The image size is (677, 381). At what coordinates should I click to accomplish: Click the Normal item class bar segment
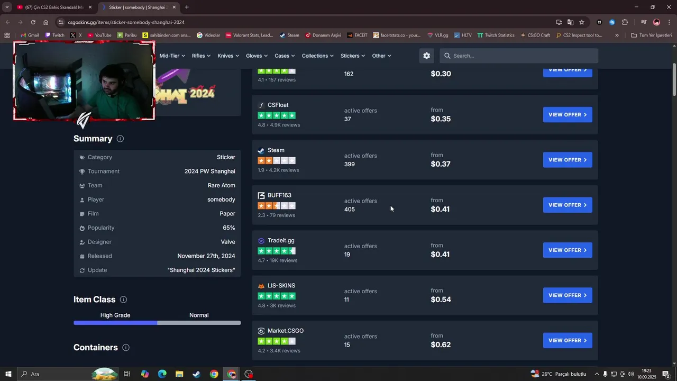(199, 323)
